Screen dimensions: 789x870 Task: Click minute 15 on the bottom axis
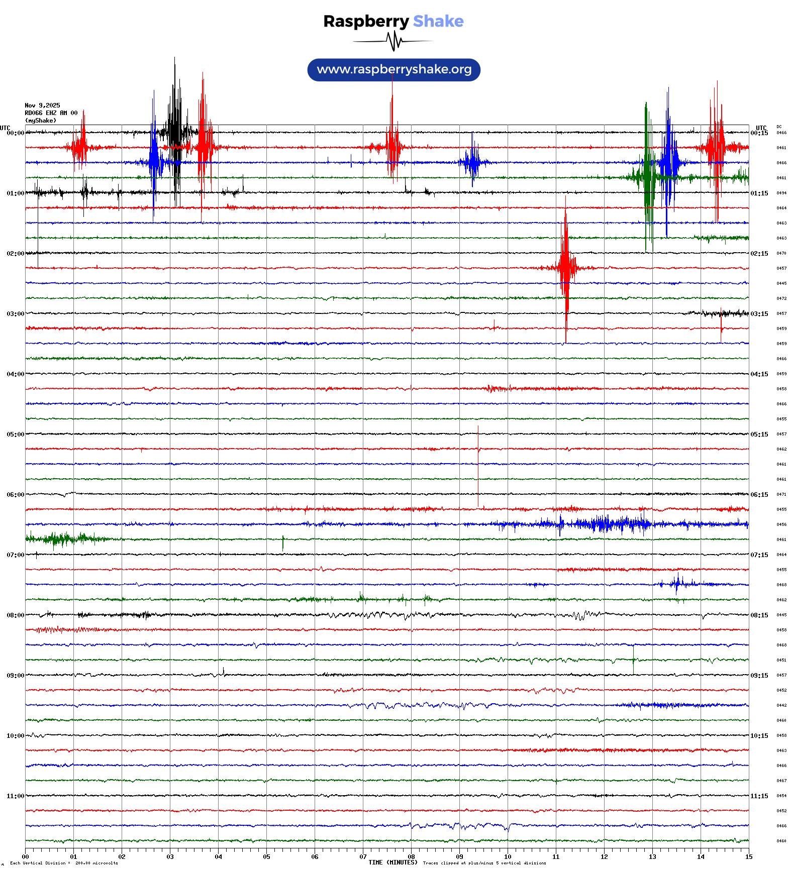pos(748,857)
